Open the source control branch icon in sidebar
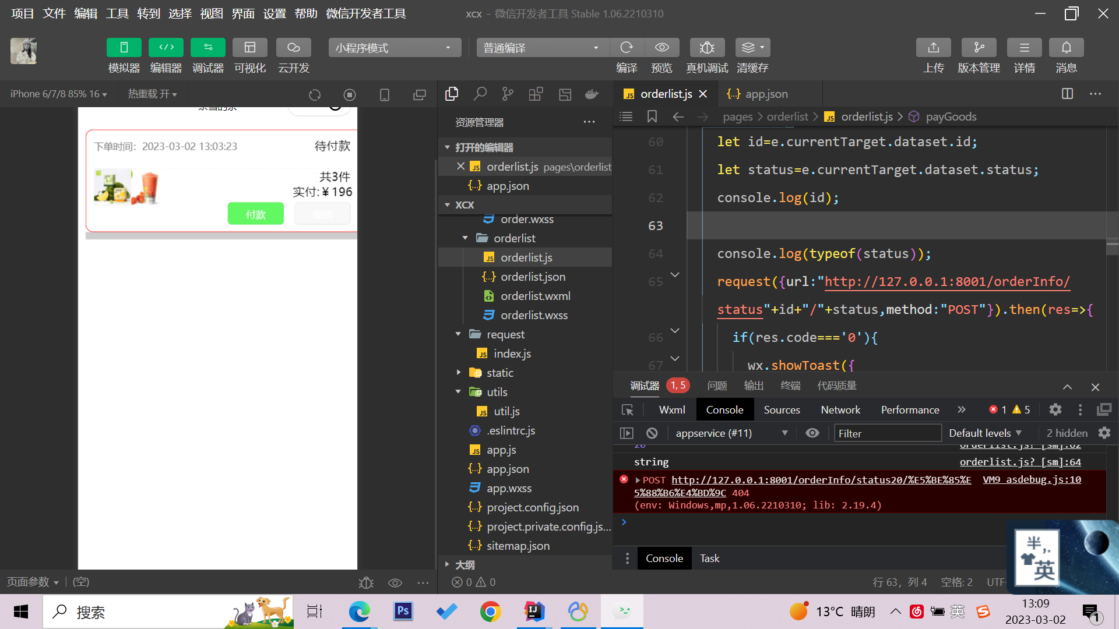 pos(508,94)
